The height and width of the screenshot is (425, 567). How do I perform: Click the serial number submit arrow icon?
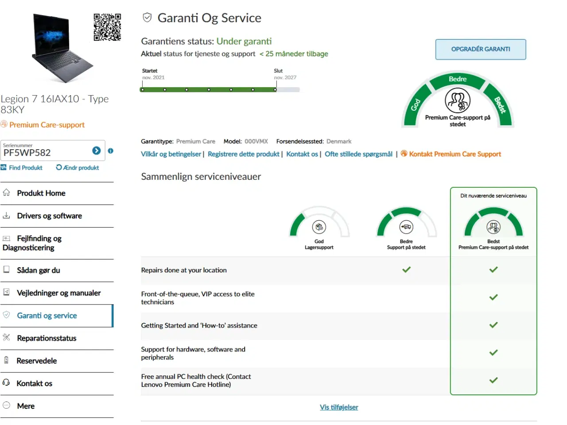[96, 151]
